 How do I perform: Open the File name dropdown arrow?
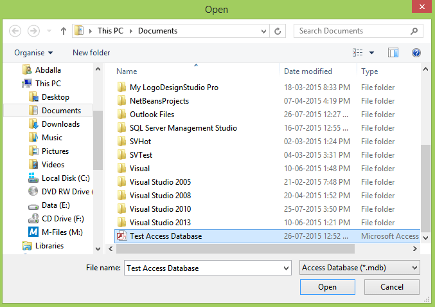[x=286, y=268]
